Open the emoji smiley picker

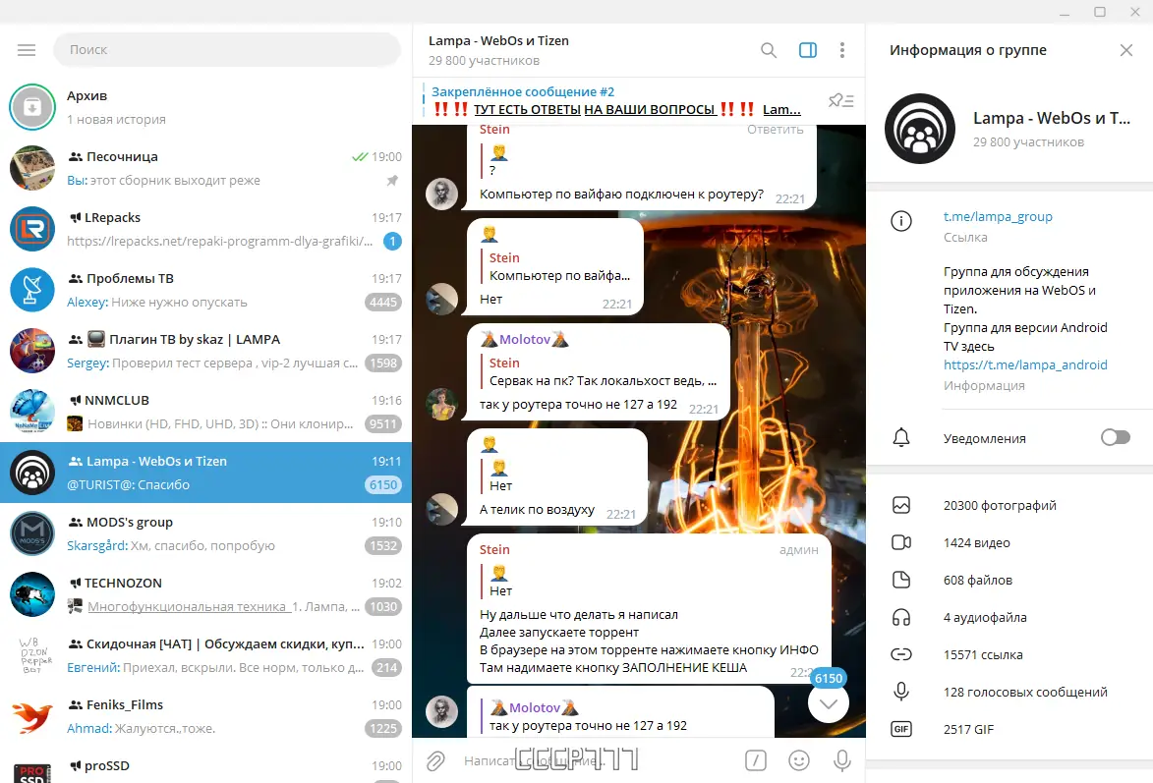coord(798,760)
